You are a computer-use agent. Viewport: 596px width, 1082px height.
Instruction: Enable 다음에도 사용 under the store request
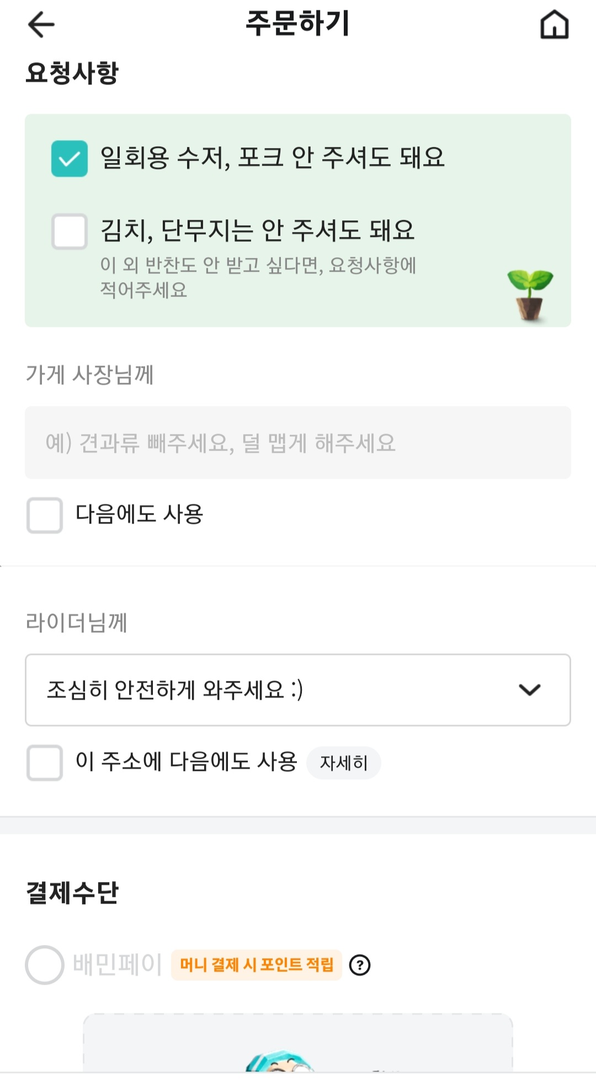45,515
